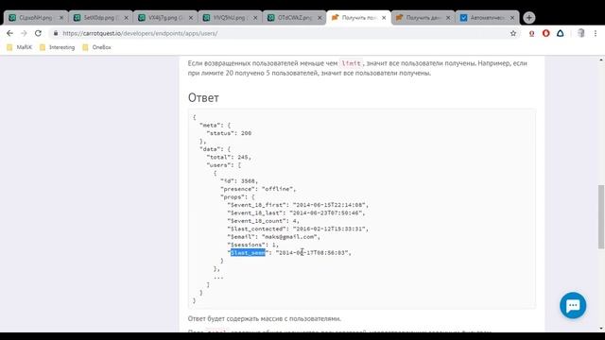Click the "meta": { line
605x340 pixels.
pyautogui.click(x=215, y=126)
